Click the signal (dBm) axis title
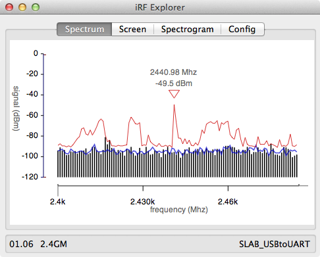 16,108
